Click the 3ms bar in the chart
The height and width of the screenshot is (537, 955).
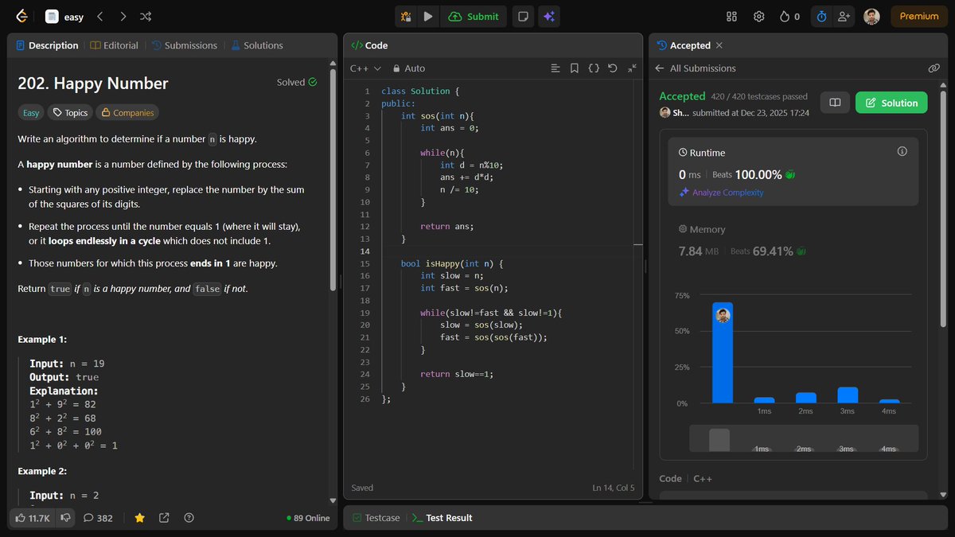848,395
